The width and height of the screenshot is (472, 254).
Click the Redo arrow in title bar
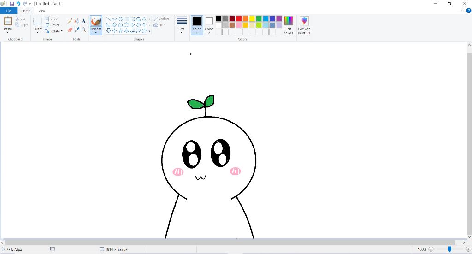pos(25,4)
